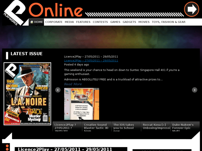Show previous slide with left arrow

(58, 90)
